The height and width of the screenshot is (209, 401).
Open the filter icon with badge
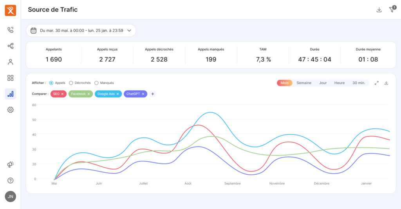click(x=392, y=9)
